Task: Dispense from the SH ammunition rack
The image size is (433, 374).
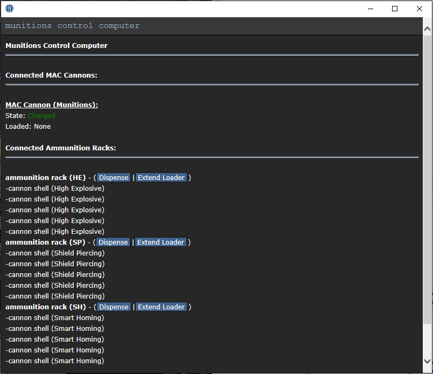Action: tap(114, 307)
